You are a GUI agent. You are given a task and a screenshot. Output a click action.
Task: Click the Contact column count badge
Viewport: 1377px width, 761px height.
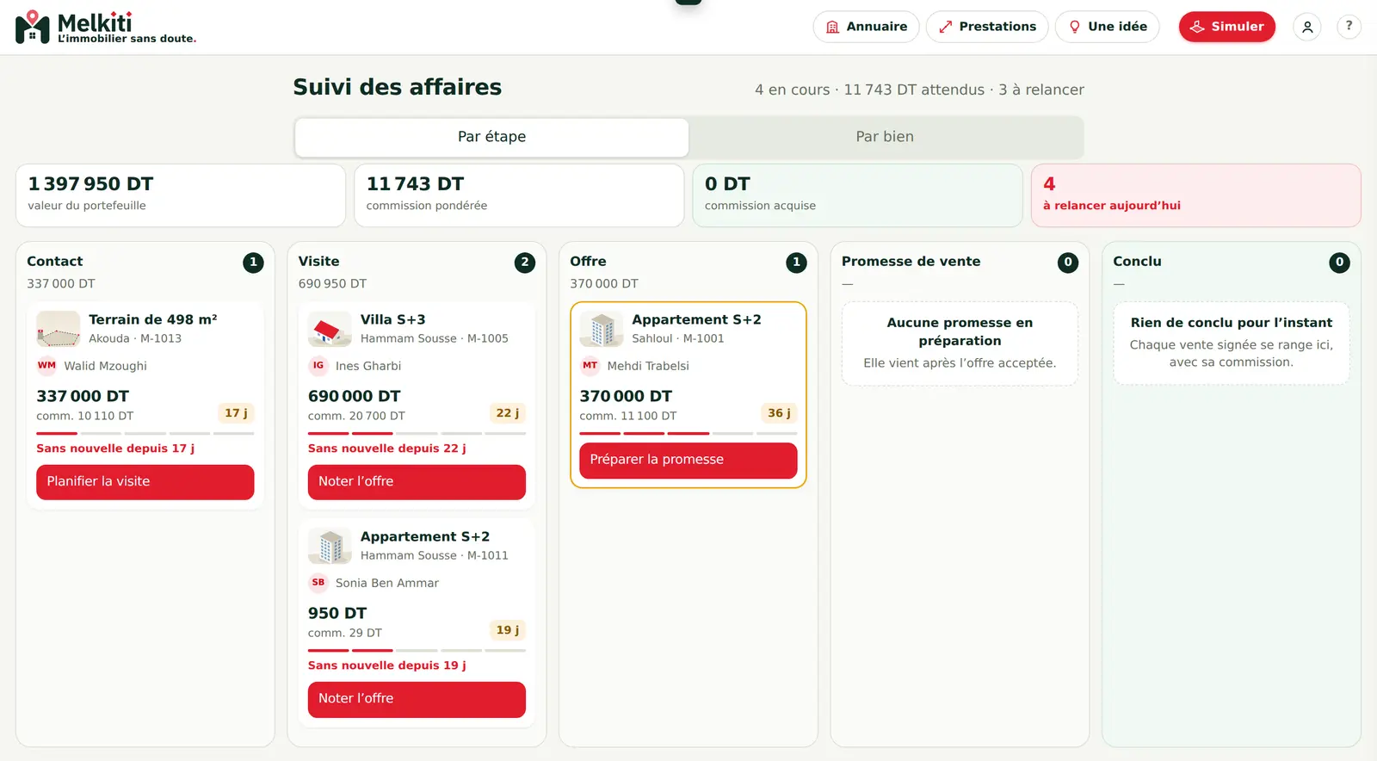point(253,263)
